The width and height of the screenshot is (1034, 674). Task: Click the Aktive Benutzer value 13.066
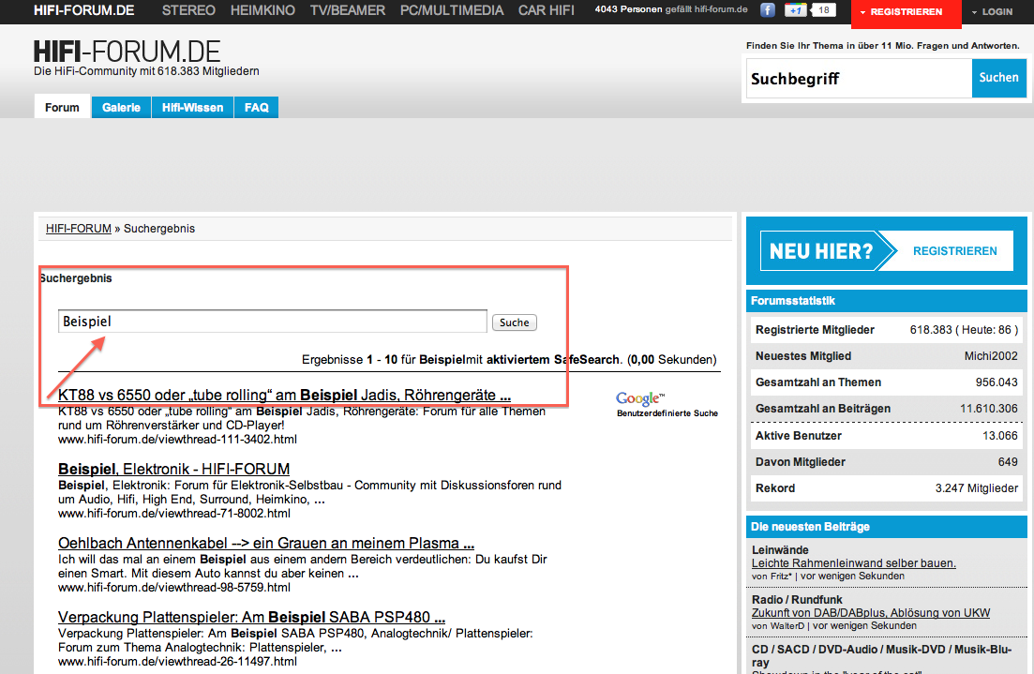(999, 436)
